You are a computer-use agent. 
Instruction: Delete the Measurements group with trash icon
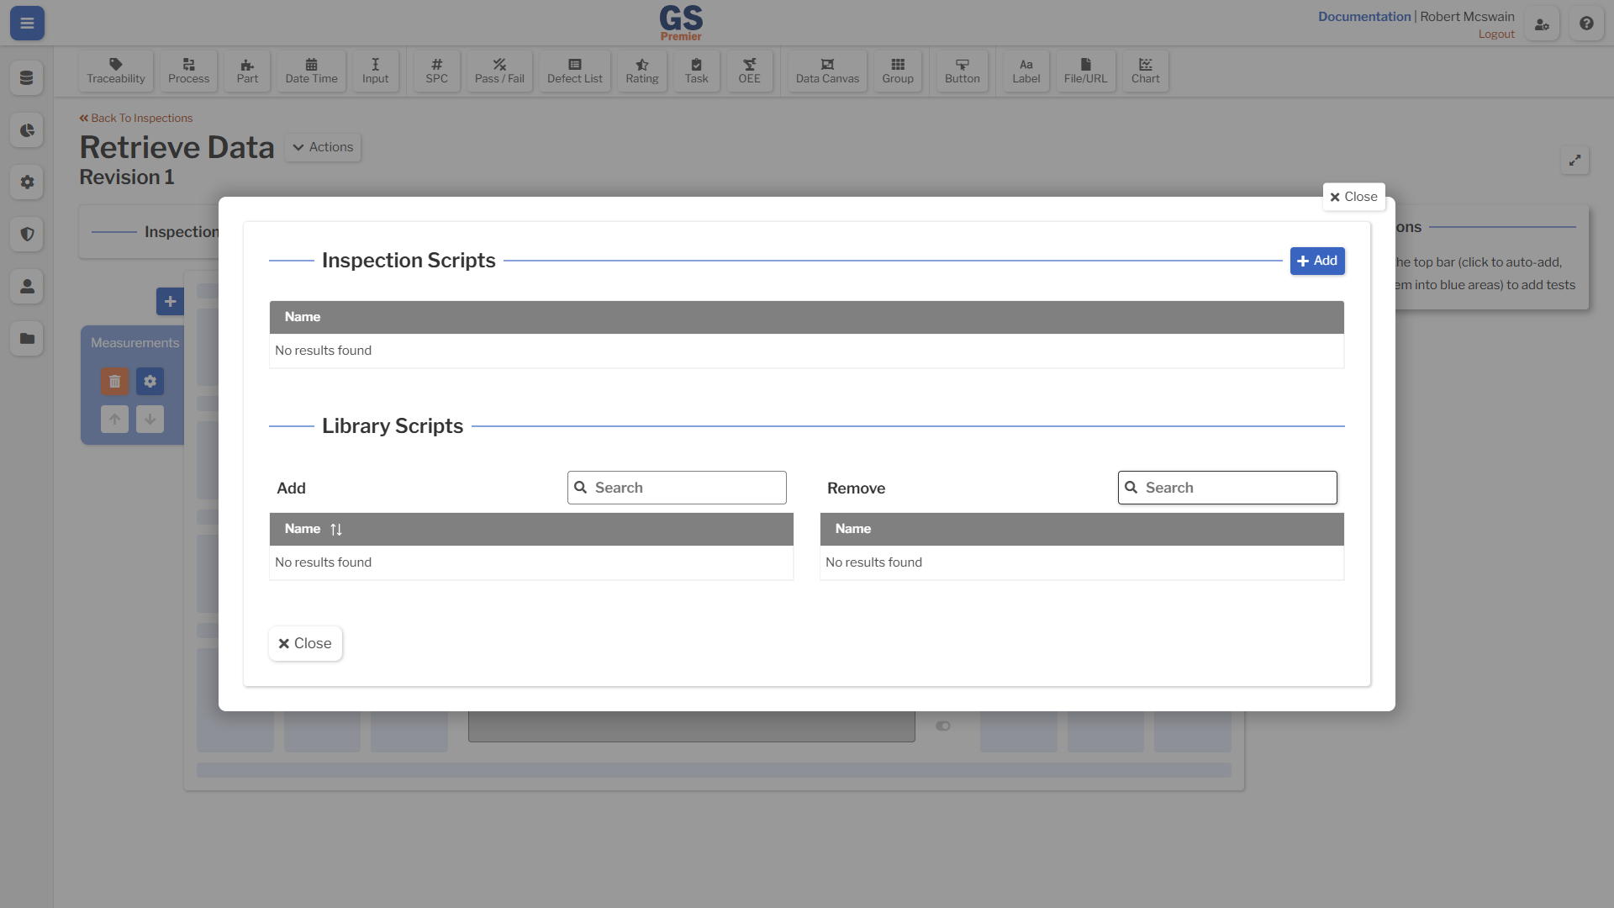115,382
